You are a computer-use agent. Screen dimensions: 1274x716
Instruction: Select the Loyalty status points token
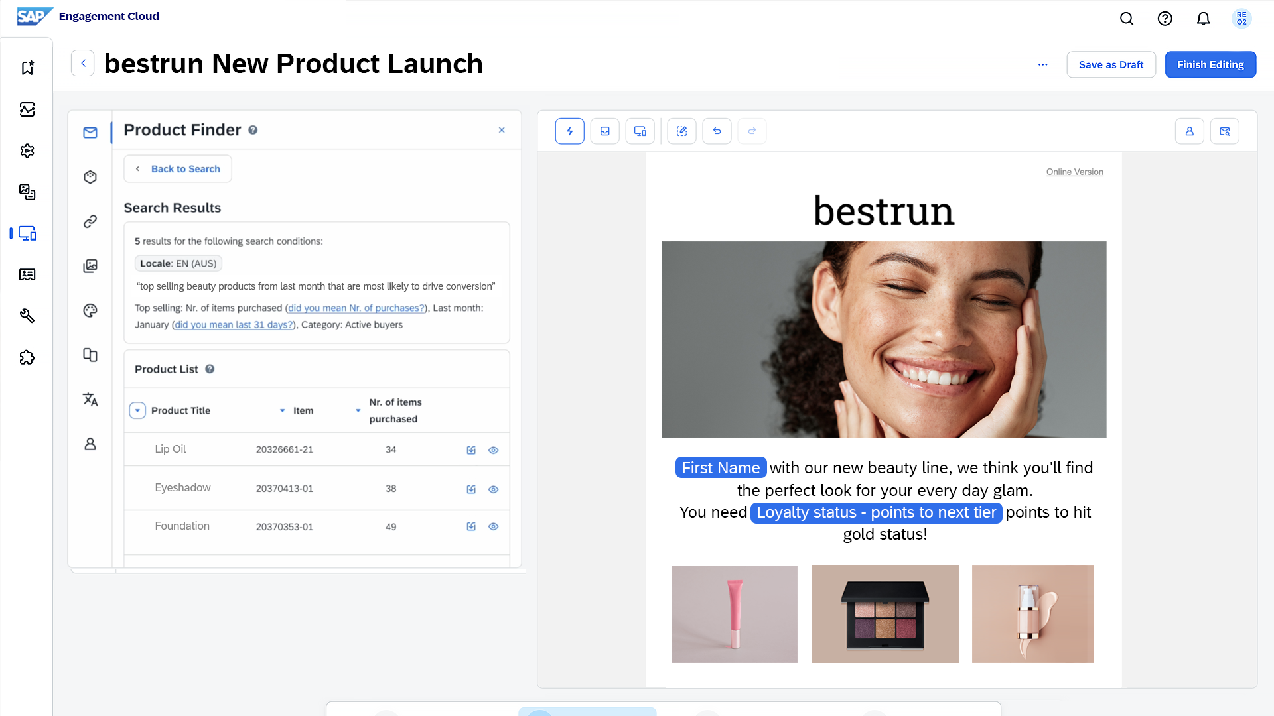[876, 512]
